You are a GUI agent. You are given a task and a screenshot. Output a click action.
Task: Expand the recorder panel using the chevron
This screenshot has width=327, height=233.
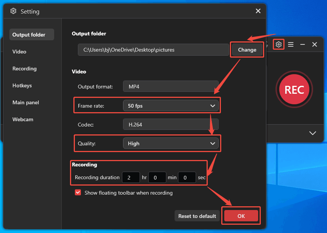(312, 133)
